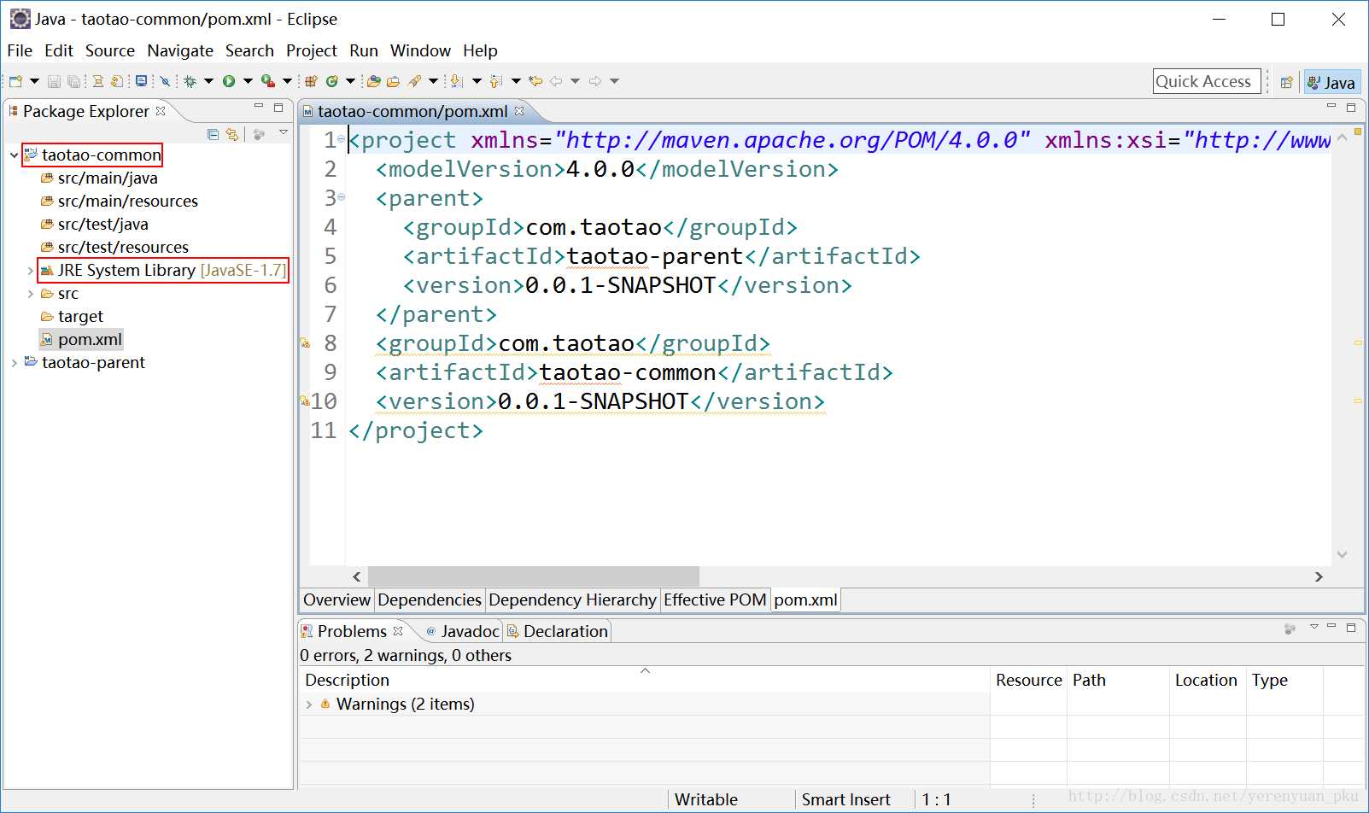1369x813 pixels.
Task: Minimize the Problems view
Action: pyautogui.click(x=1331, y=627)
